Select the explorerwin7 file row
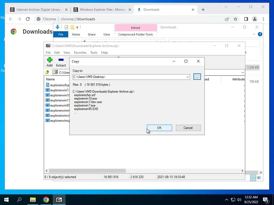Screen dimensions: 274x205 pos(57,90)
